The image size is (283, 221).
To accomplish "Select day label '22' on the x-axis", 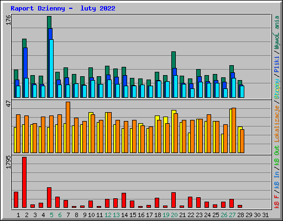I will tap(191, 215).
